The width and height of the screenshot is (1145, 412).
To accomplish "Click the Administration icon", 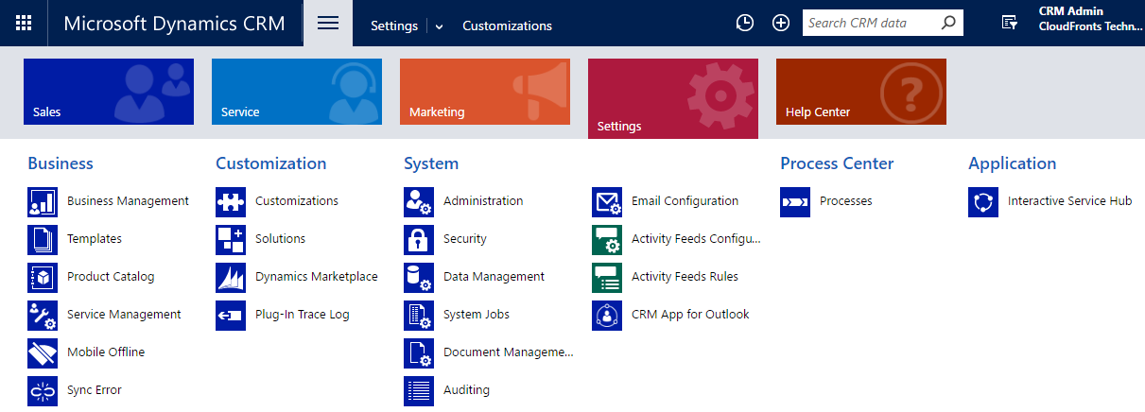I will (x=419, y=202).
